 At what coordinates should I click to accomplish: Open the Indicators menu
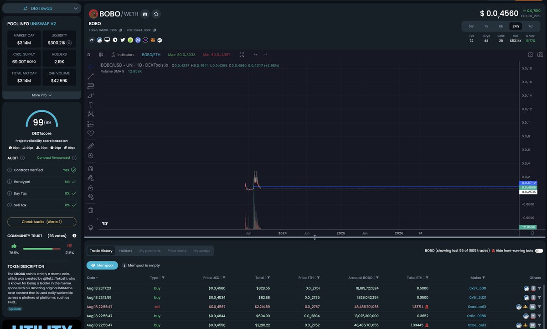(x=123, y=54)
